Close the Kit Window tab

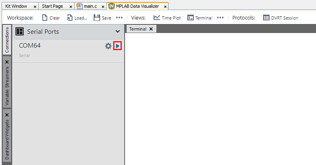(x=35, y=7)
